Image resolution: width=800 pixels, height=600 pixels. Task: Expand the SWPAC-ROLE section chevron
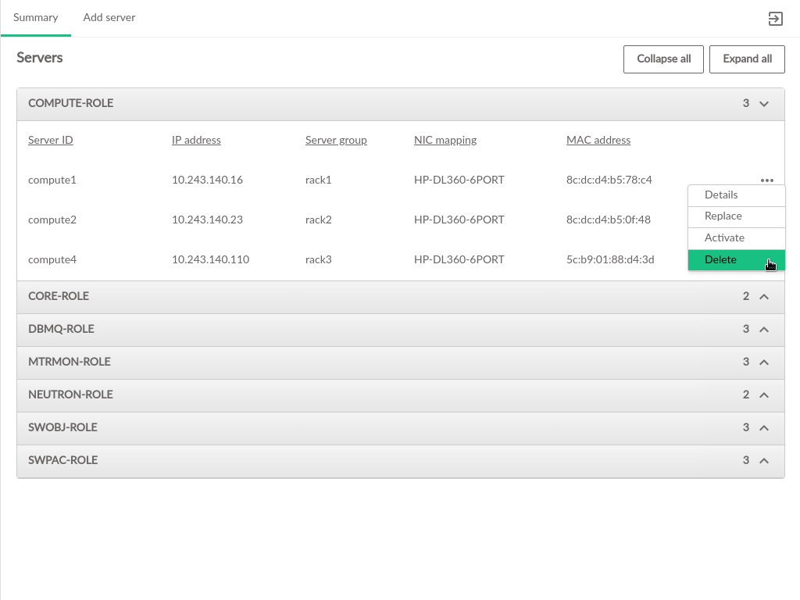tap(764, 461)
